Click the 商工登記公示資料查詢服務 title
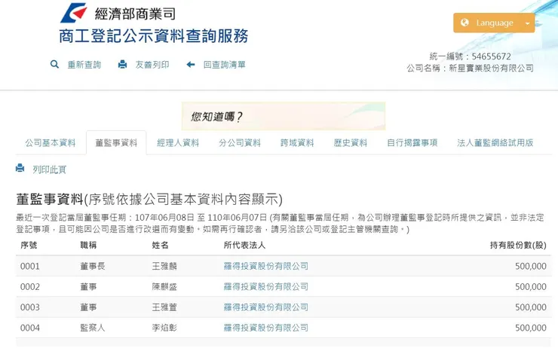Image resolution: width=558 pixels, height=348 pixels. tap(153, 36)
